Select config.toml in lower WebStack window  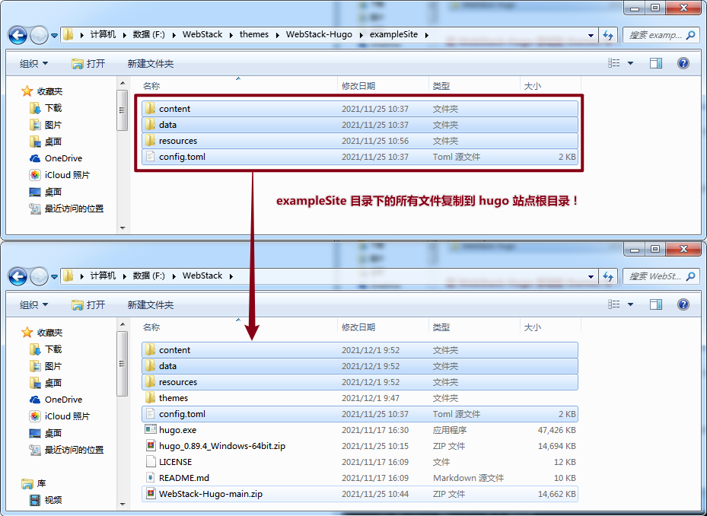pos(360,414)
